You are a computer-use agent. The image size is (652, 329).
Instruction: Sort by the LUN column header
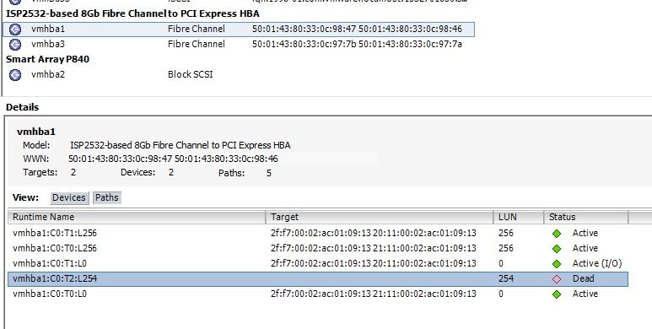pos(519,217)
